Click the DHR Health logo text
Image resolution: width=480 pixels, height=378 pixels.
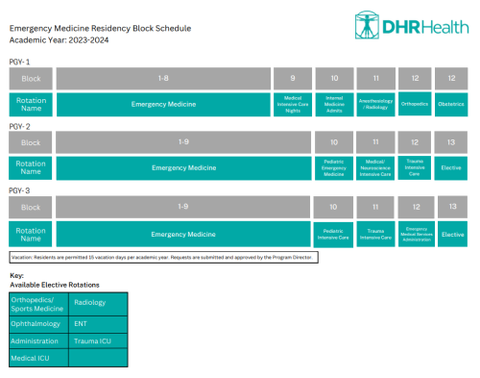(x=425, y=27)
